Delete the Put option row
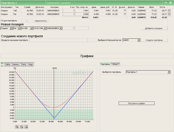Image resolution: width=174 pixels, height=132 pixels. 169,14
